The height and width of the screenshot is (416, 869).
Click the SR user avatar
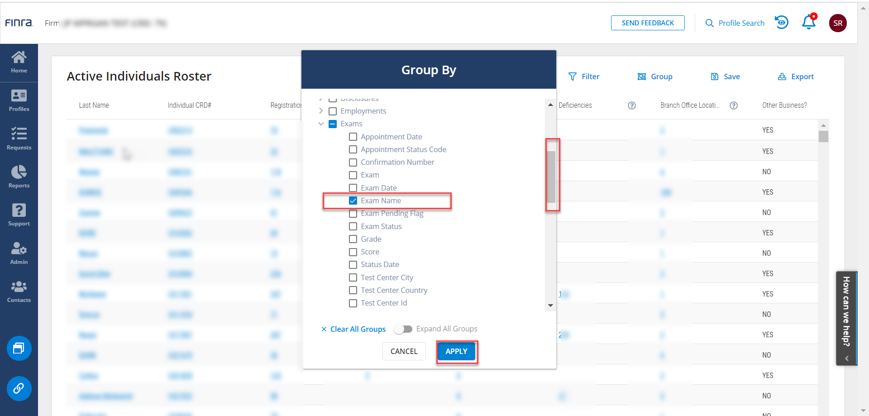click(x=837, y=23)
